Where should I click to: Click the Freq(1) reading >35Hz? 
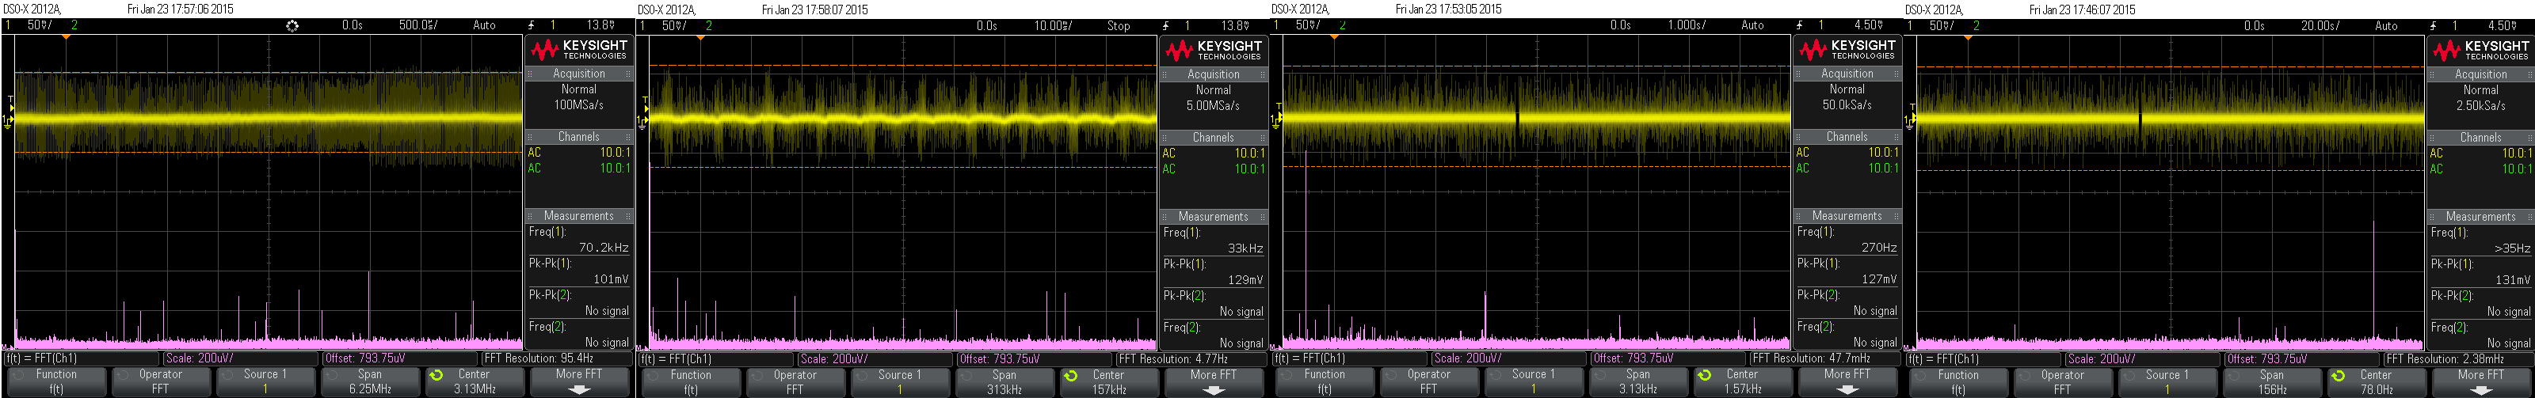coord(2512,248)
